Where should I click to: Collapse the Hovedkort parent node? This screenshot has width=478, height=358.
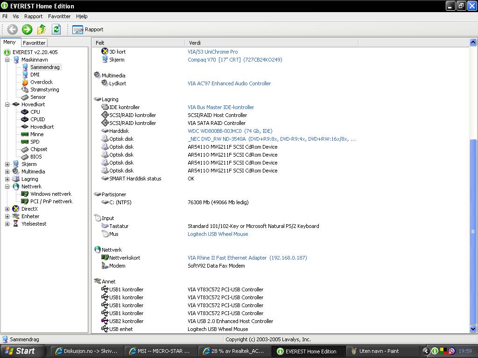pos(7,104)
